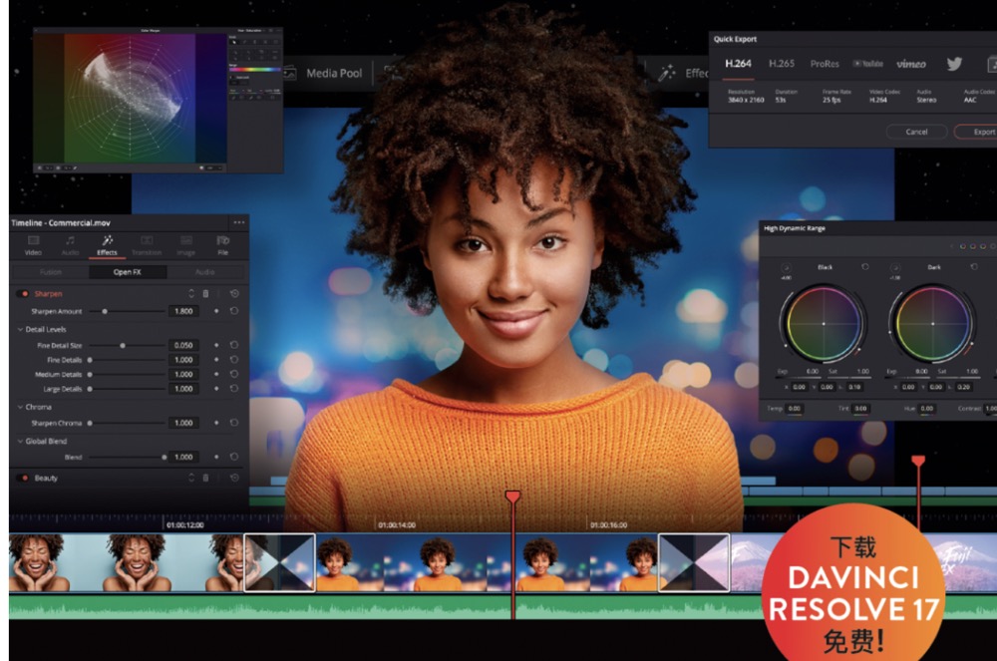Click the Cancel button in Quick Export
This screenshot has height=661, width=997.
coord(916,132)
